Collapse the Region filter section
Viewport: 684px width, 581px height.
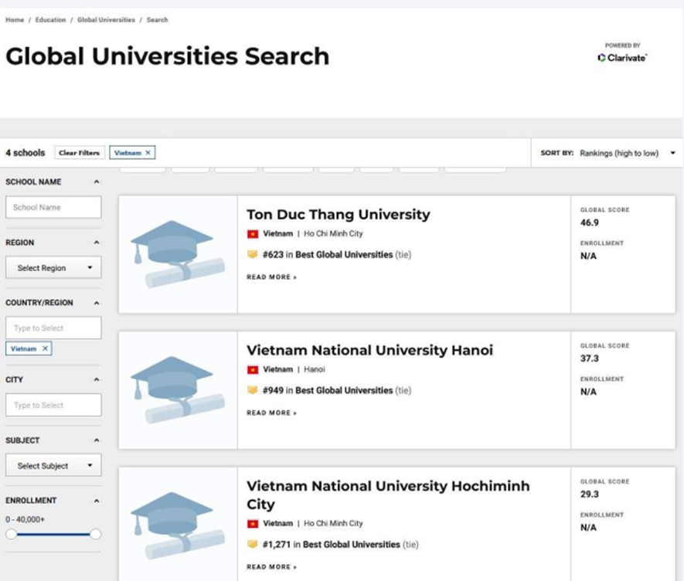point(97,243)
